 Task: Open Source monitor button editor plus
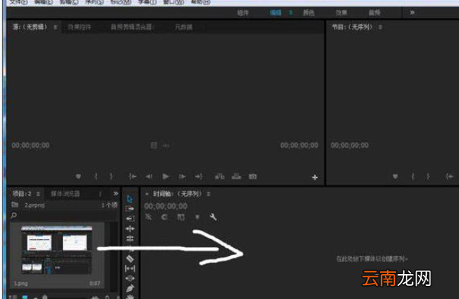pos(315,177)
